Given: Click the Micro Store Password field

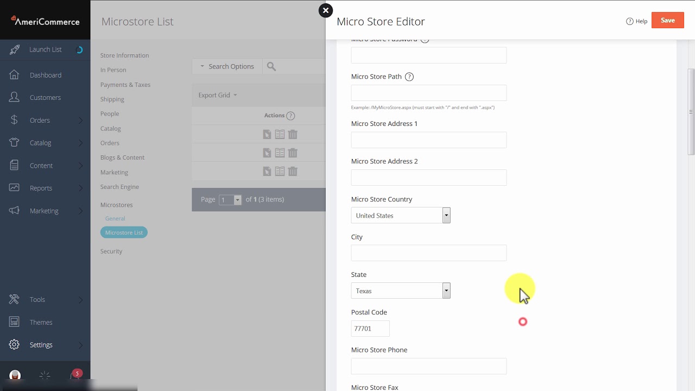Looking at the screenshot, I should tap(429, 55).
